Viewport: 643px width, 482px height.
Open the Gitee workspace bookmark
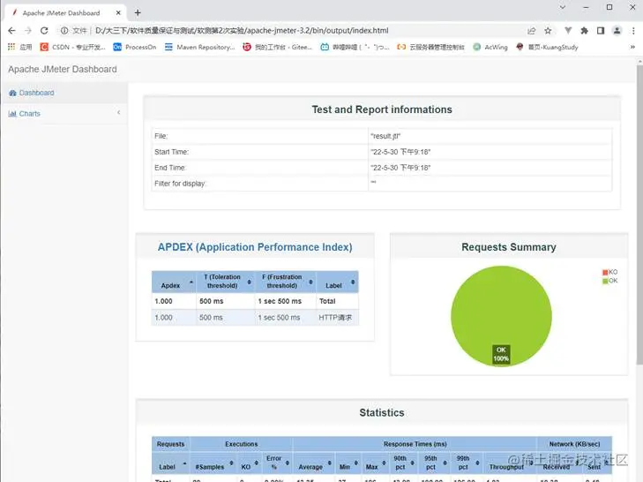(277, 47)
